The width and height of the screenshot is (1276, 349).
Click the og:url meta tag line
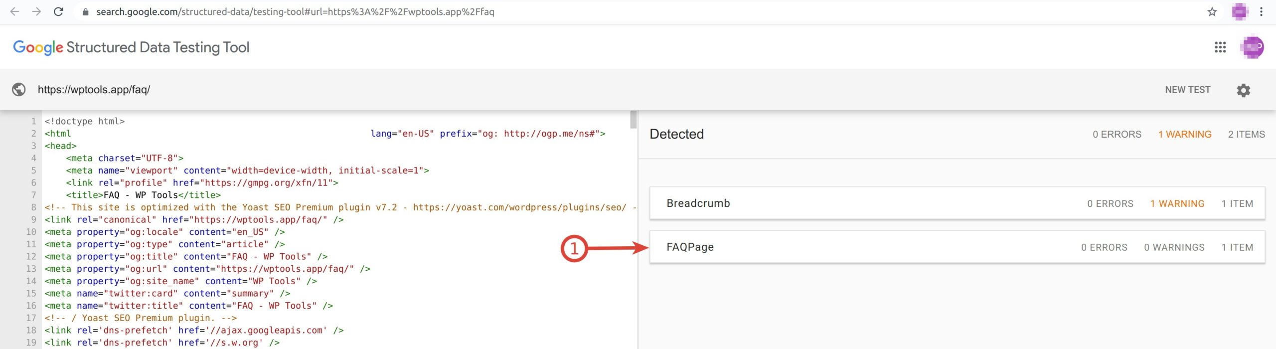(x=207, y=269)
